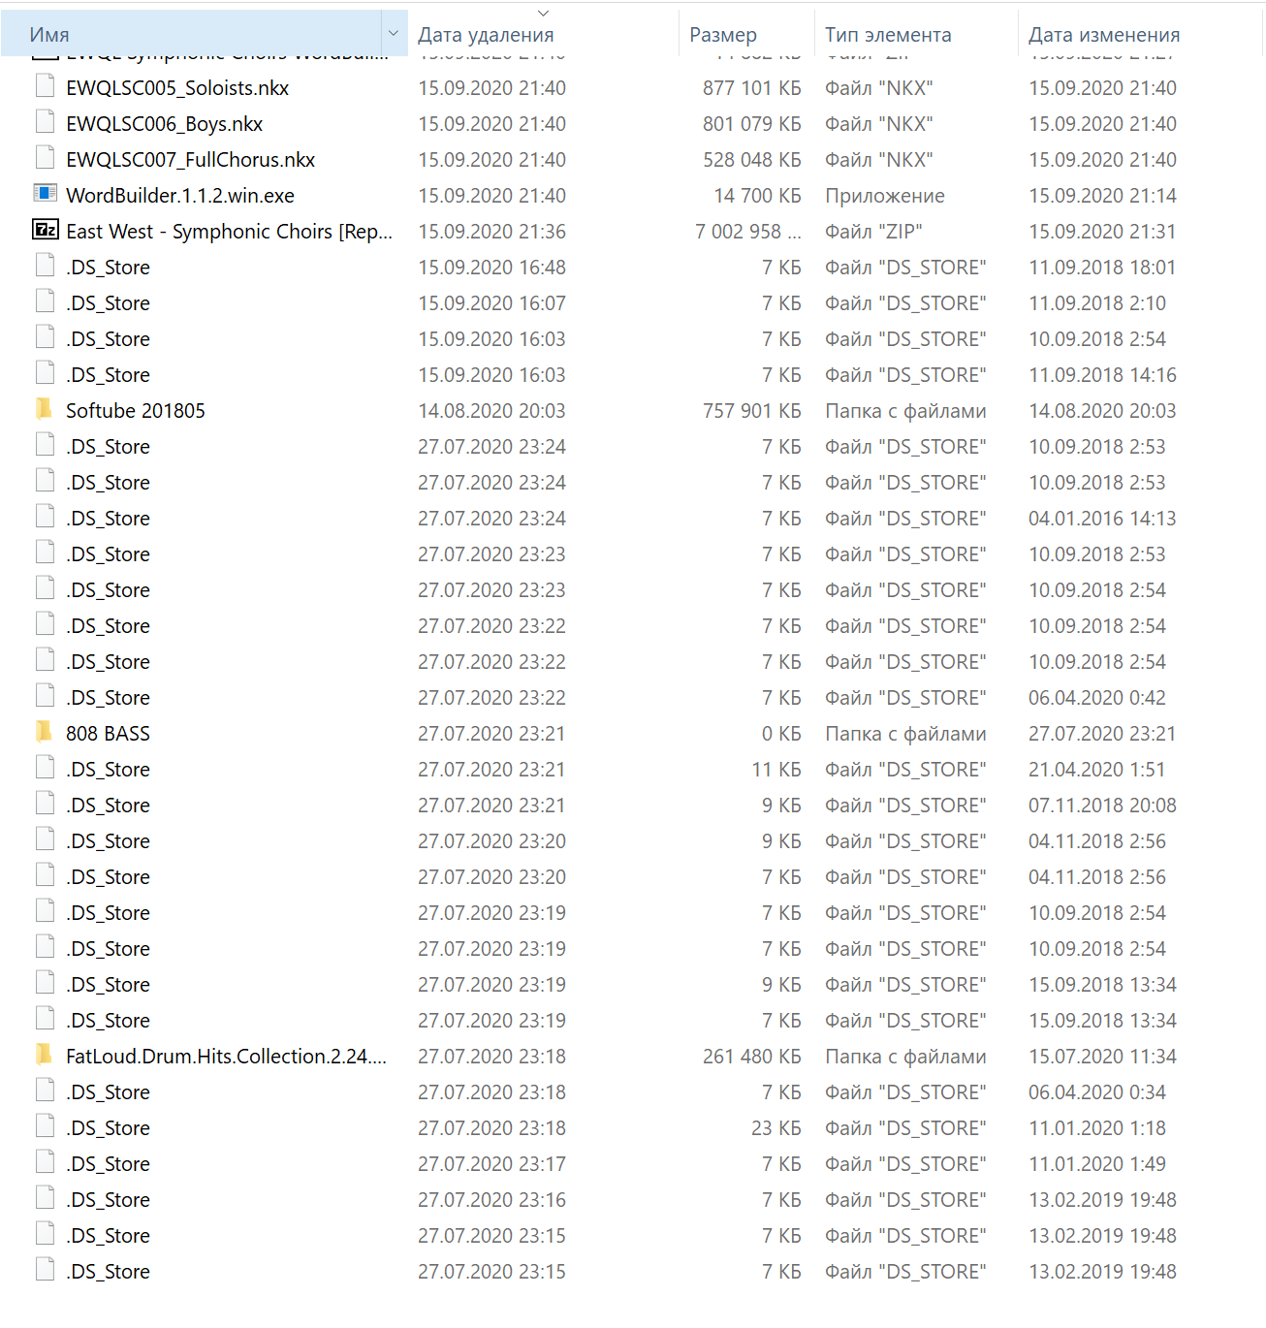Click the file icon of EWQLSC005_Soloists.nkx
Screen dimensions: 1266x1328
click(x=45, y=87)
